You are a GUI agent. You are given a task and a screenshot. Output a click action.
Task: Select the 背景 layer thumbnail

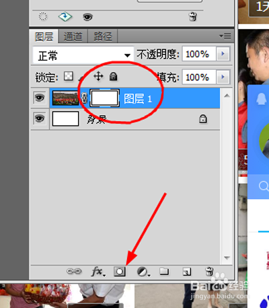[65, 119]
